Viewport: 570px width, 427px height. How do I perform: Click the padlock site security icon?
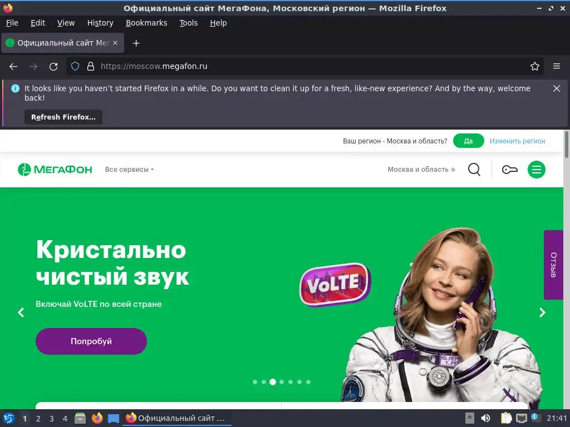coord(91,66)
